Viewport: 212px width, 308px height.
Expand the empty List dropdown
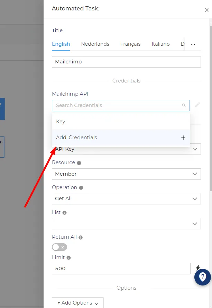pos(126,223)
